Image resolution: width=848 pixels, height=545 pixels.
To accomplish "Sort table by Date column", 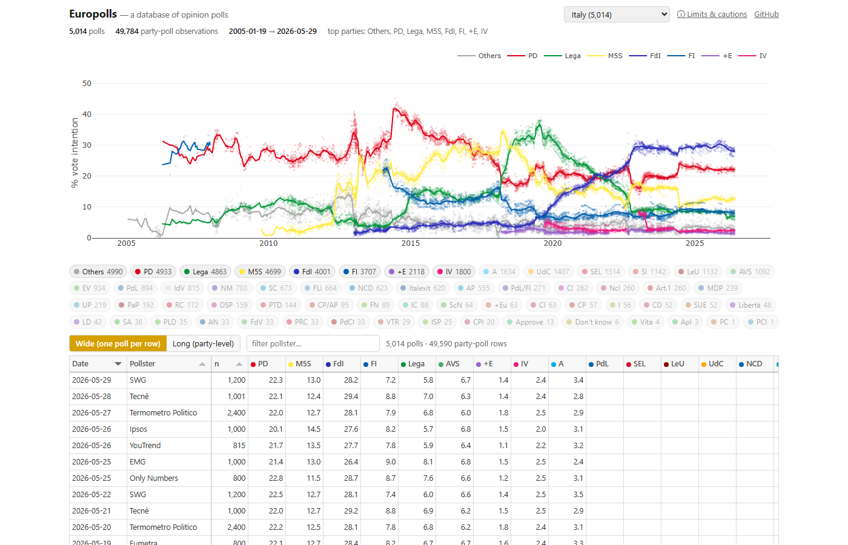I will click(98, 364).
